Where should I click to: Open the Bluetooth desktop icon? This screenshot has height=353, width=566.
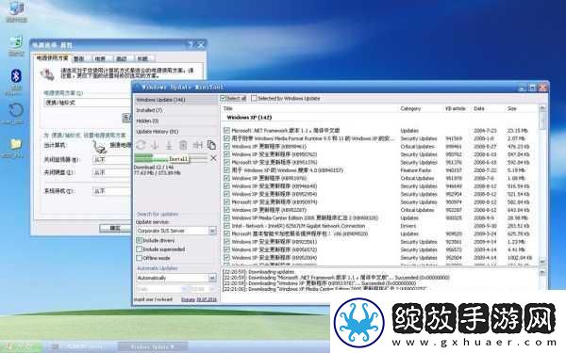(x=15, y=76)
